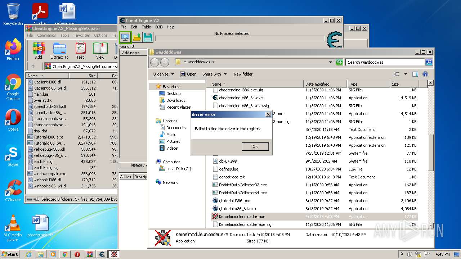Open Cheat Engine Edit menu

(x=134, y=27)
